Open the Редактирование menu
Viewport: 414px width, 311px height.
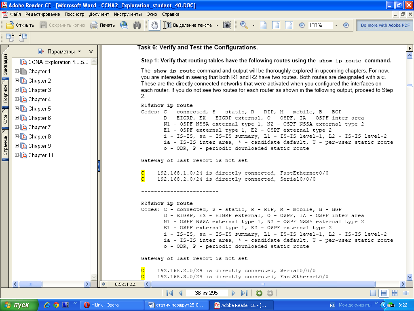coord(42,14)
